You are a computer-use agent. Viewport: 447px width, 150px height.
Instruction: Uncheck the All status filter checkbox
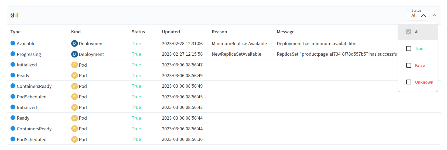(409, 32)
